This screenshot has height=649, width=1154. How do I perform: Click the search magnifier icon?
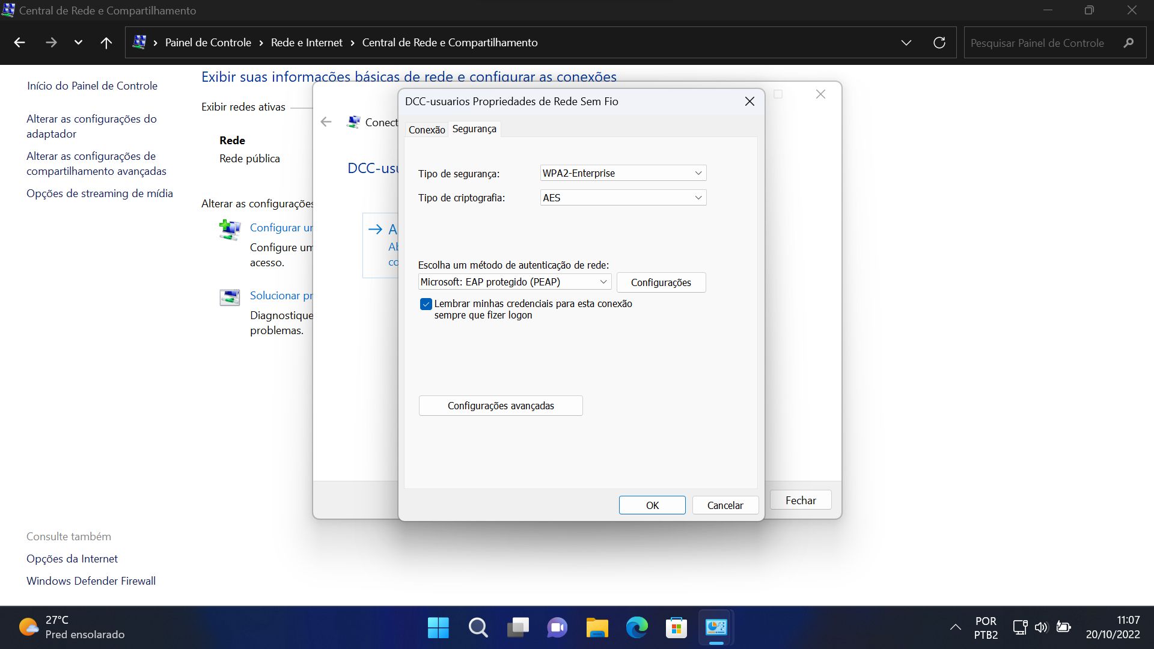pyautogui.click(x=1129, y=43)
